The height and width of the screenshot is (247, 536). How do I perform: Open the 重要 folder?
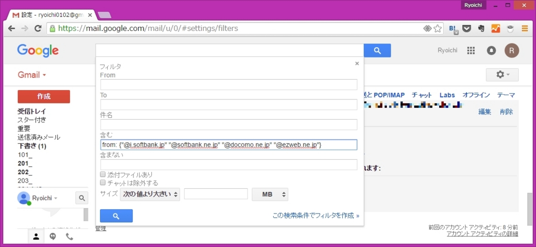(x=24, y=128)
